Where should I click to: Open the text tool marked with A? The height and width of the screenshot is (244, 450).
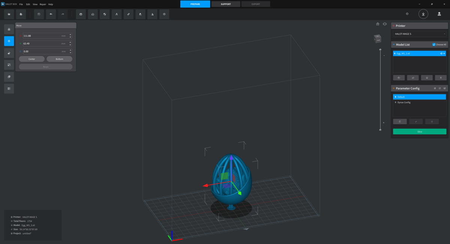pos(117,14)
